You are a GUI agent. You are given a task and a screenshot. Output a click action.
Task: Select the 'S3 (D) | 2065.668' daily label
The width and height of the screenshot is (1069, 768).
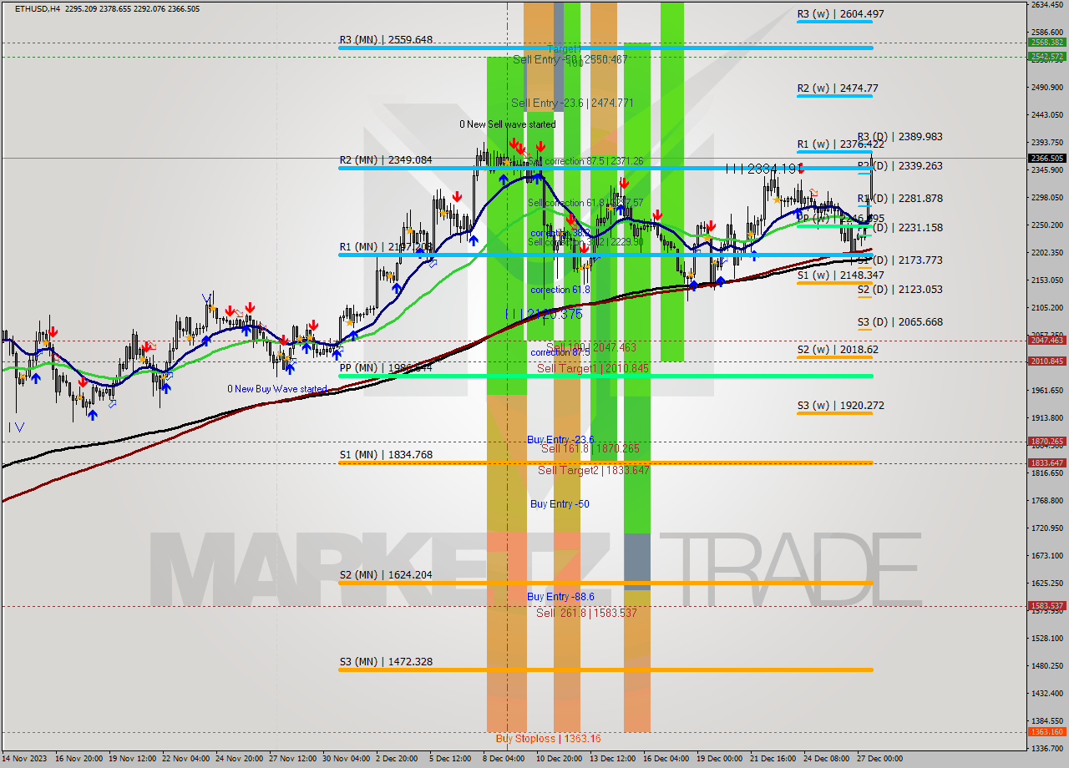(x=900, y=321)
